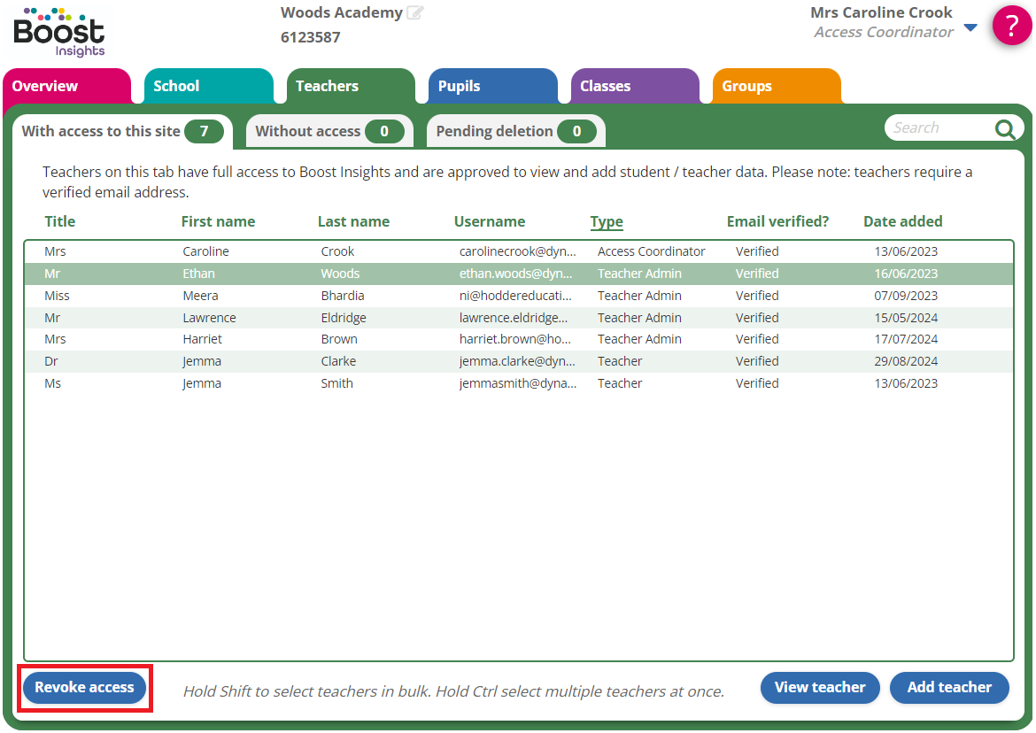Expand the user account dropdown arrow
This screenshot has width=1036, height=733.
pyautogui.click(x=970, y=27)
